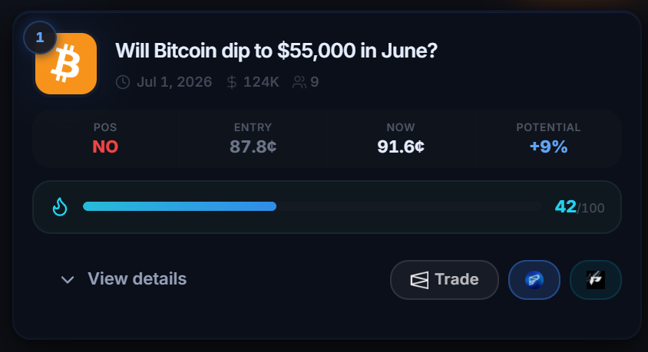Open the blue round platform icon button
This screenshot has height=352, width=648.
(534, 280)
